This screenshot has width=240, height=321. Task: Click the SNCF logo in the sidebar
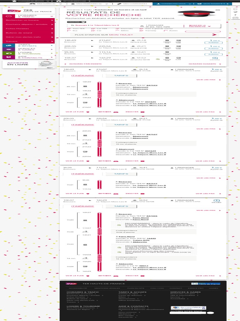(14, 11)
